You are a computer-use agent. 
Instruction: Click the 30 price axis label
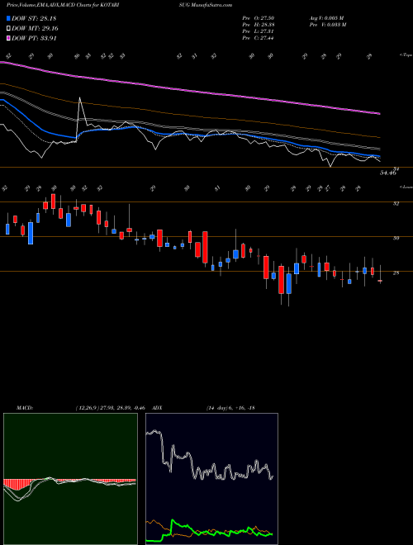coord(396,238)
